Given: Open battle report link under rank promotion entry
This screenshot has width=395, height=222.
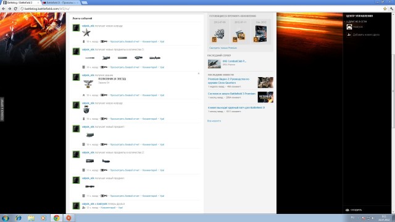Looking at the screenshot, I should click(125, 95).
